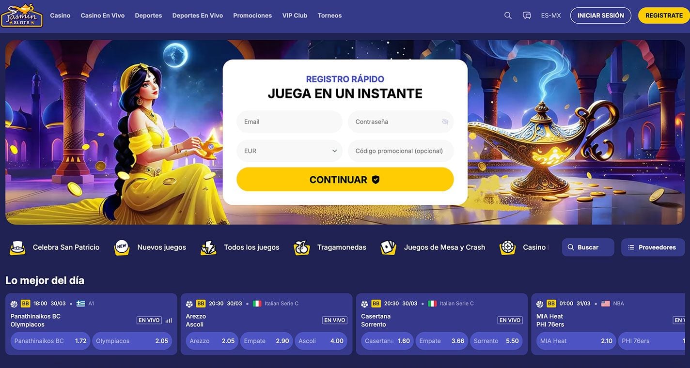The height and width of the screenshot is (368, 690).
Task: Open the statistics bars icon for Panathinaikos match
Action: (x=169, y=321)
